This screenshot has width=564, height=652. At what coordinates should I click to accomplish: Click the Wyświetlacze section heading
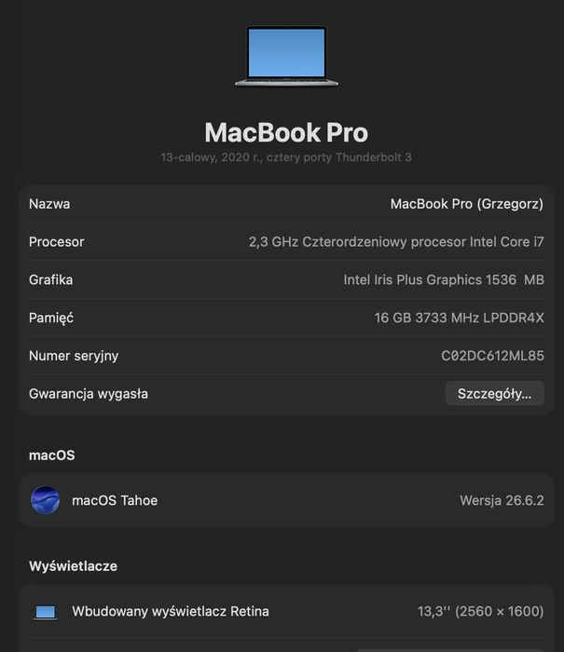pos(74,566)
